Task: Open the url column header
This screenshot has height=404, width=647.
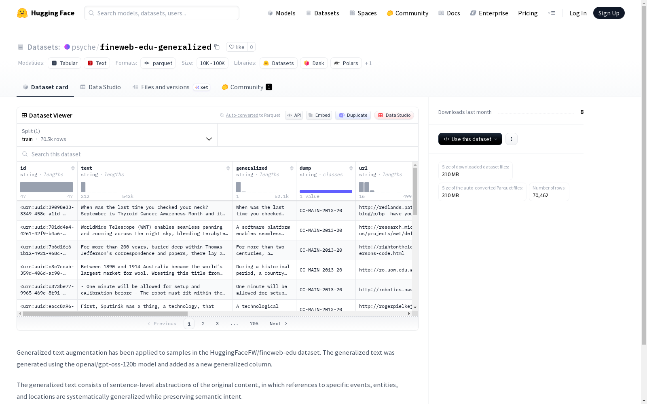Action: (363, 168)
